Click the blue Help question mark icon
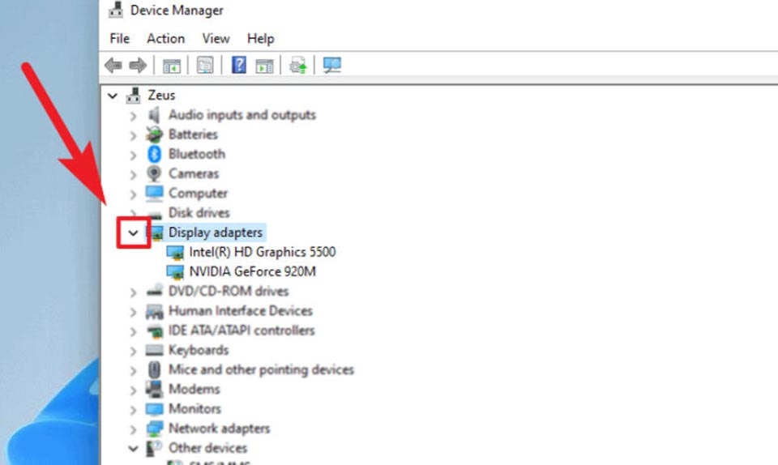Screen dimensions: 778x465 tap(238, 66)
